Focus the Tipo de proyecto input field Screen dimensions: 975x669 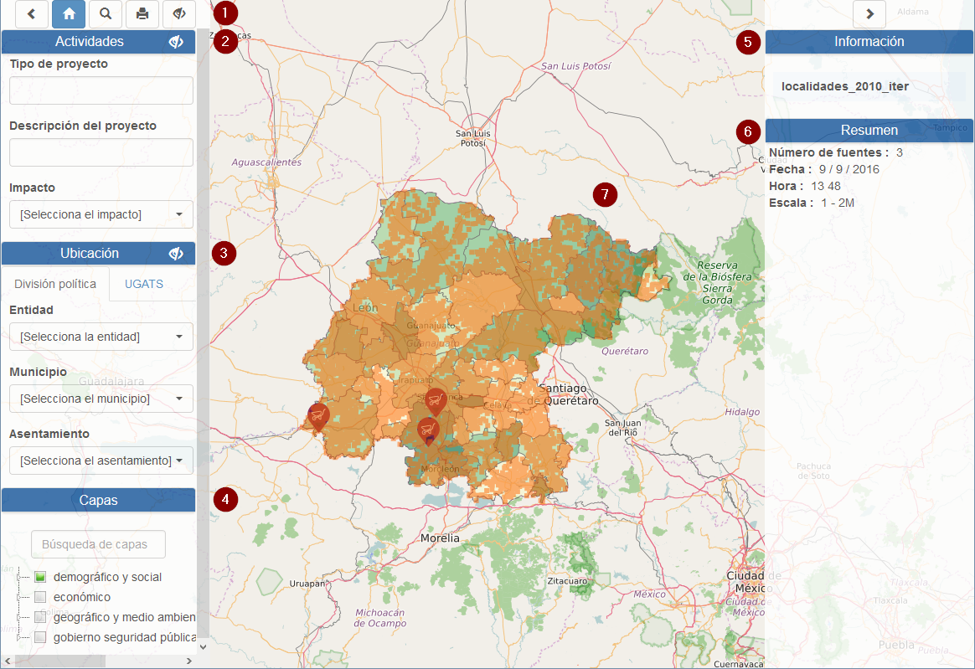coord(101,90)
